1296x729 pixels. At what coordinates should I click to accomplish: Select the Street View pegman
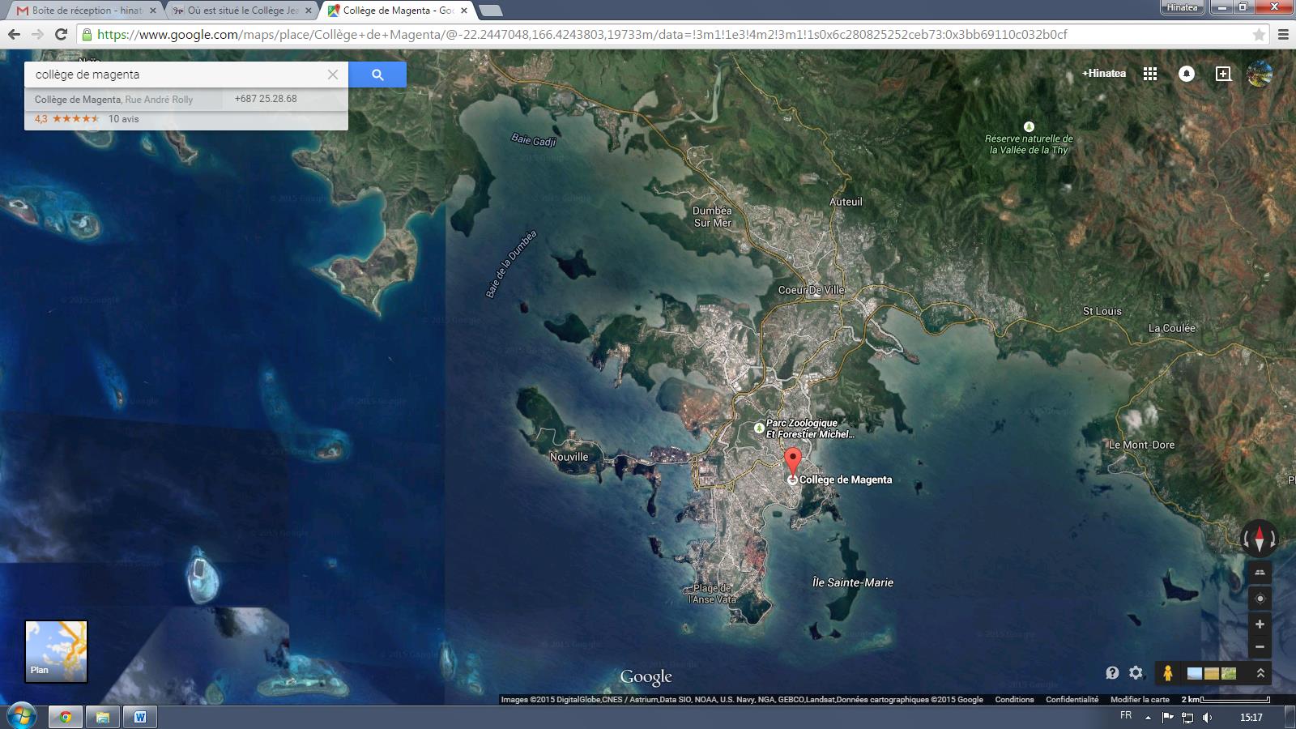[1167, 672]
